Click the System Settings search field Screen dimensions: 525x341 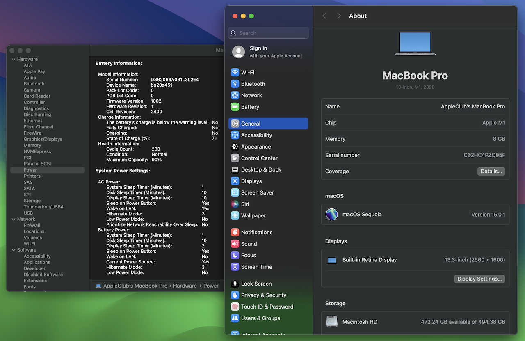tap(269, 33)
